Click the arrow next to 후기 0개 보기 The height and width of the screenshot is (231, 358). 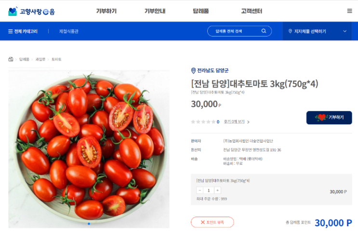tap(248, 122)
